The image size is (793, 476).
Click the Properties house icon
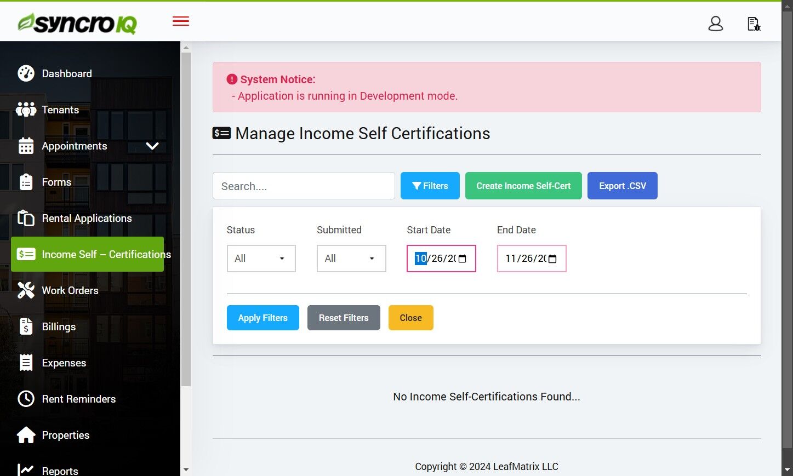click(x=26, y=435)
